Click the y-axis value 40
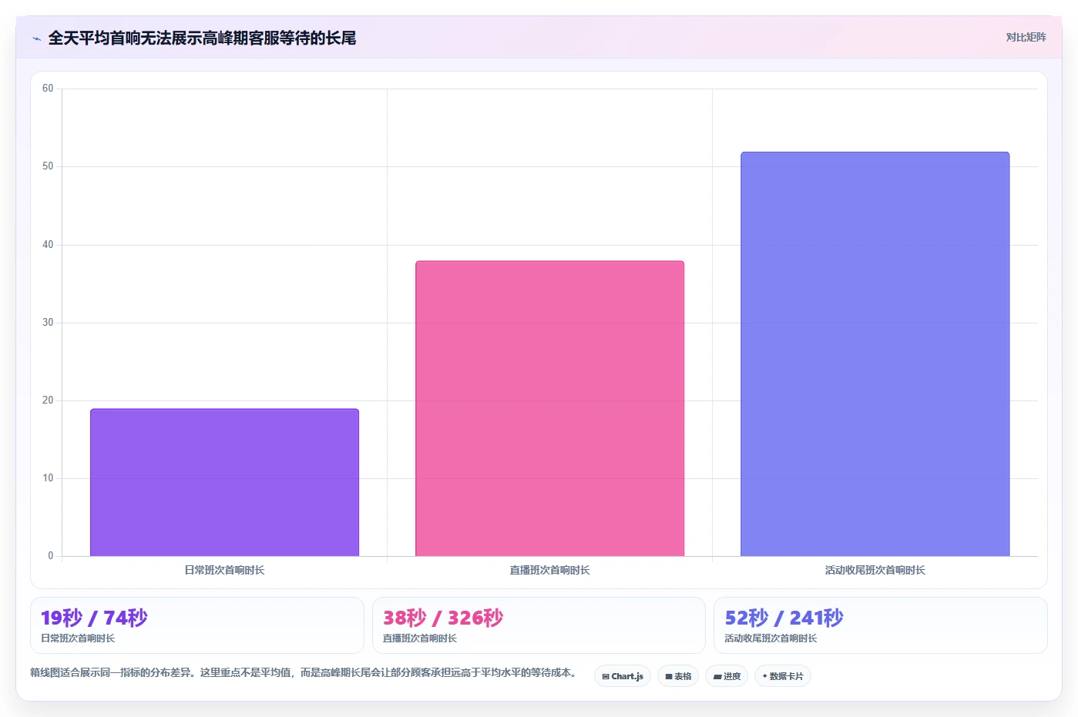This screenshot has height=717, width=1078. click(x=48, y=245)
